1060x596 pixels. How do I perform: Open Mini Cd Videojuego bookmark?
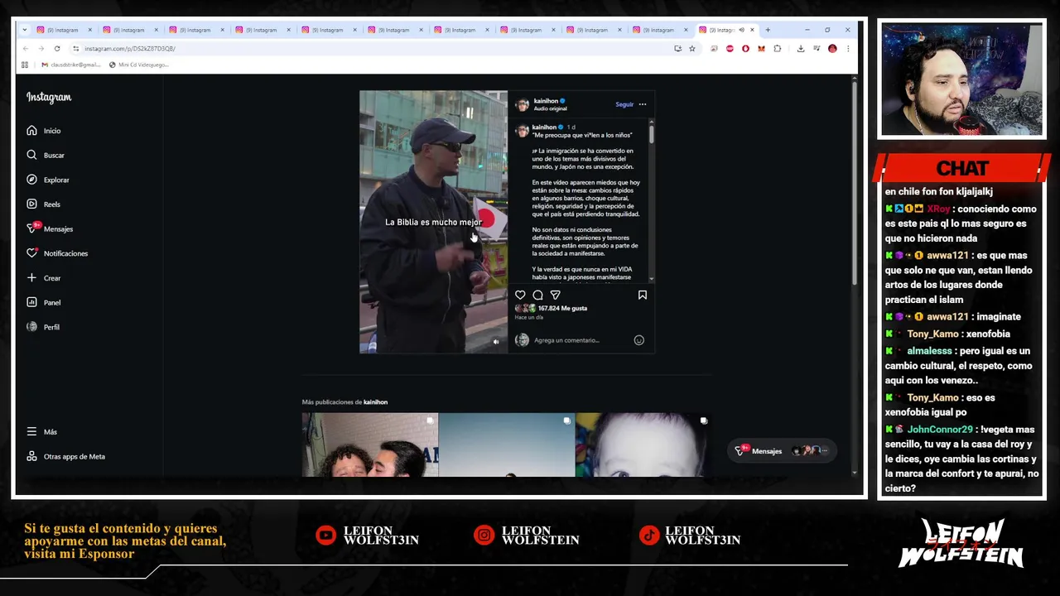(x=138, y=65)
